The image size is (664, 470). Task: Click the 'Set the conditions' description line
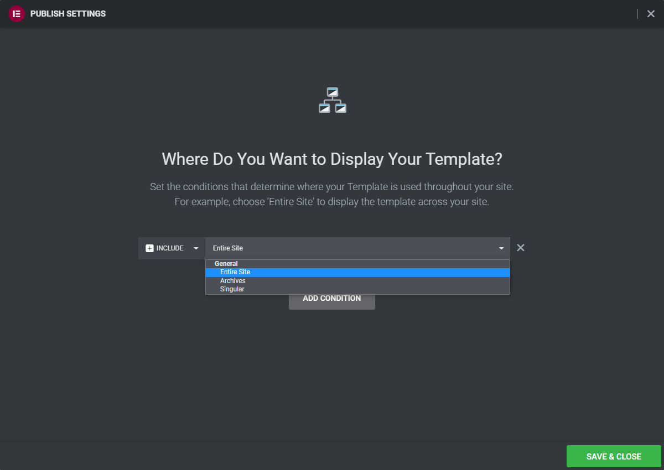coord(332,187)
